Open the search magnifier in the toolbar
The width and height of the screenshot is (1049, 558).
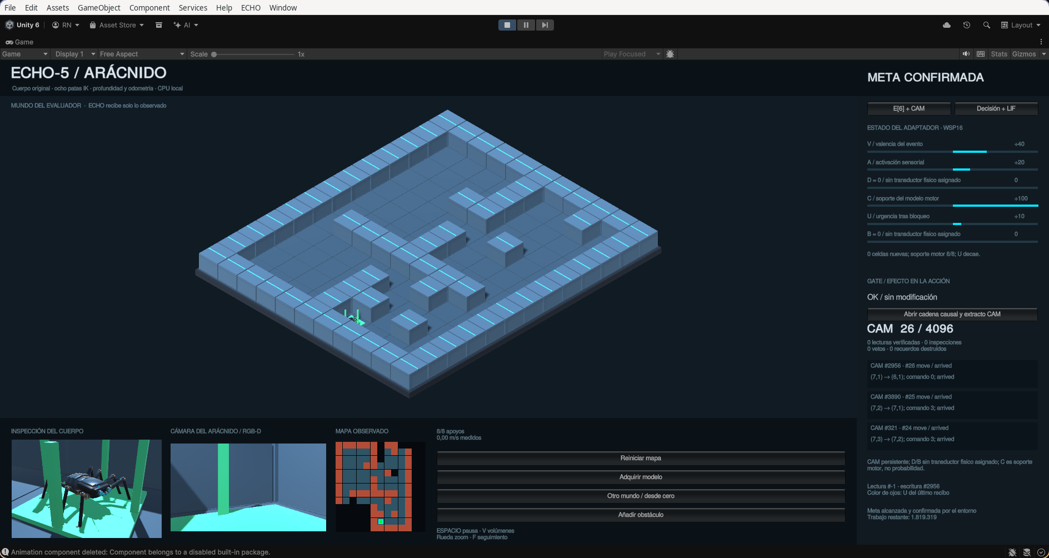coord(987,25)
